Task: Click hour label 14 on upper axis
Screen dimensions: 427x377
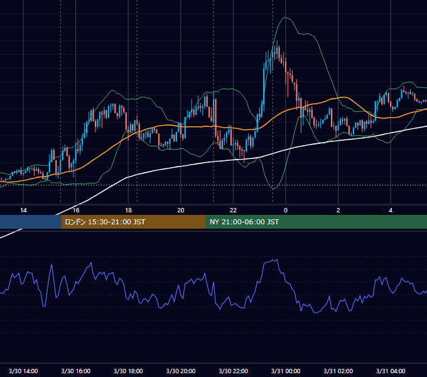Action: click(x=23, y=210)
